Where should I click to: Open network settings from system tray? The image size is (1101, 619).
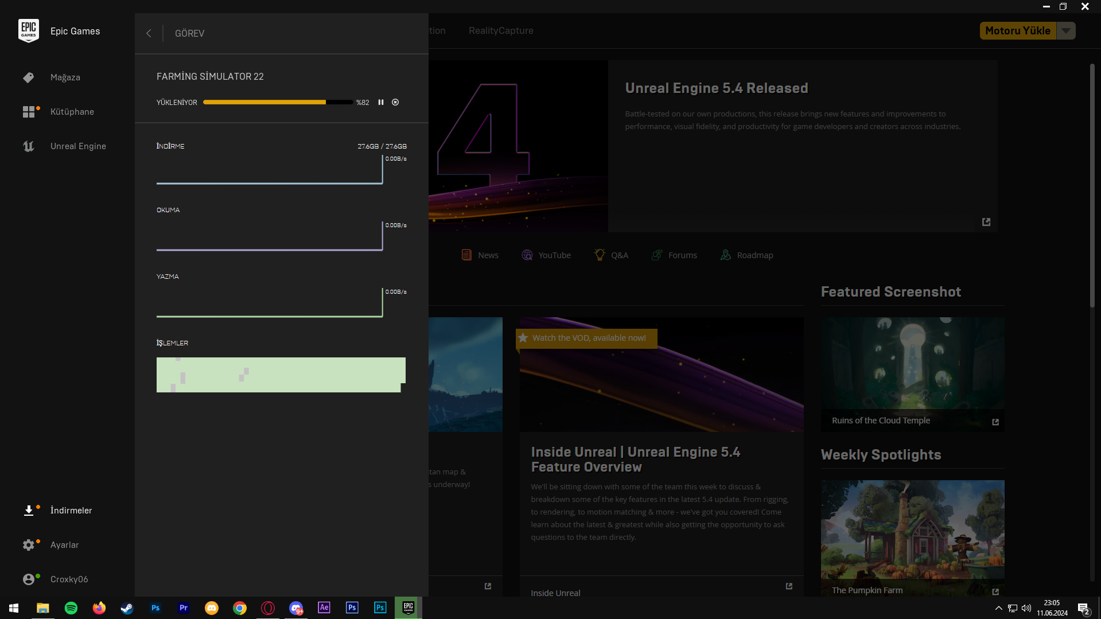click(x=1013, y=608)
